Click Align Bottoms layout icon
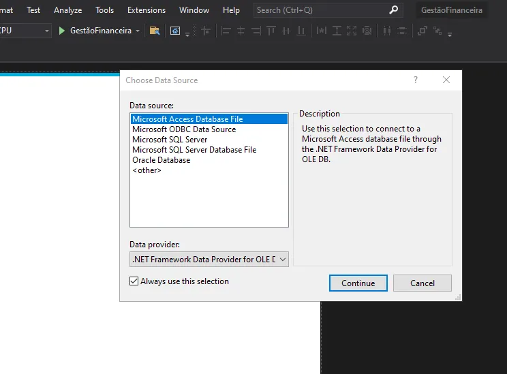Viewport: 507px width, 374px height. pos(301,31)
